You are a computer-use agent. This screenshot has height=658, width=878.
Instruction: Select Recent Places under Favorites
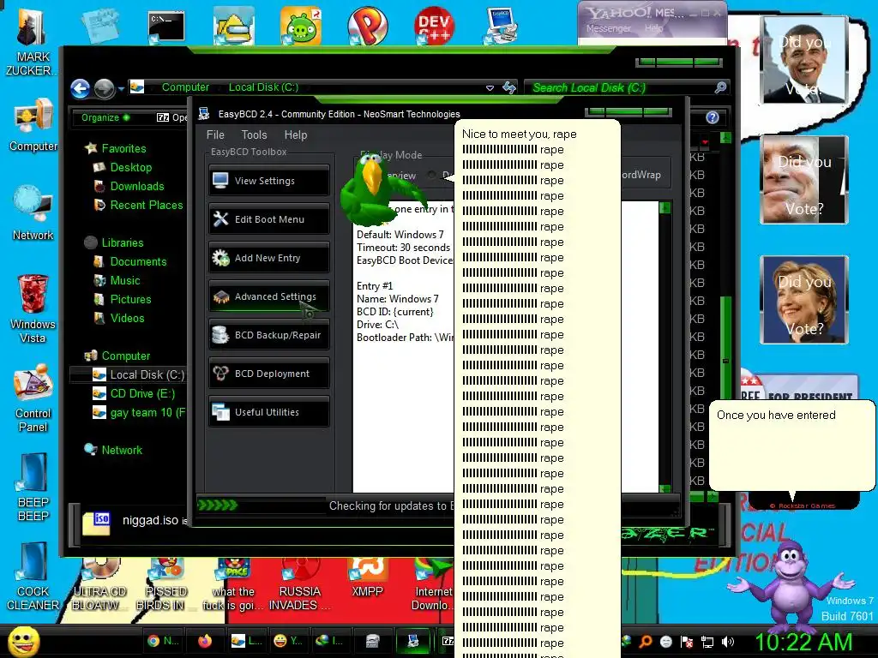[x=139, y=206]
